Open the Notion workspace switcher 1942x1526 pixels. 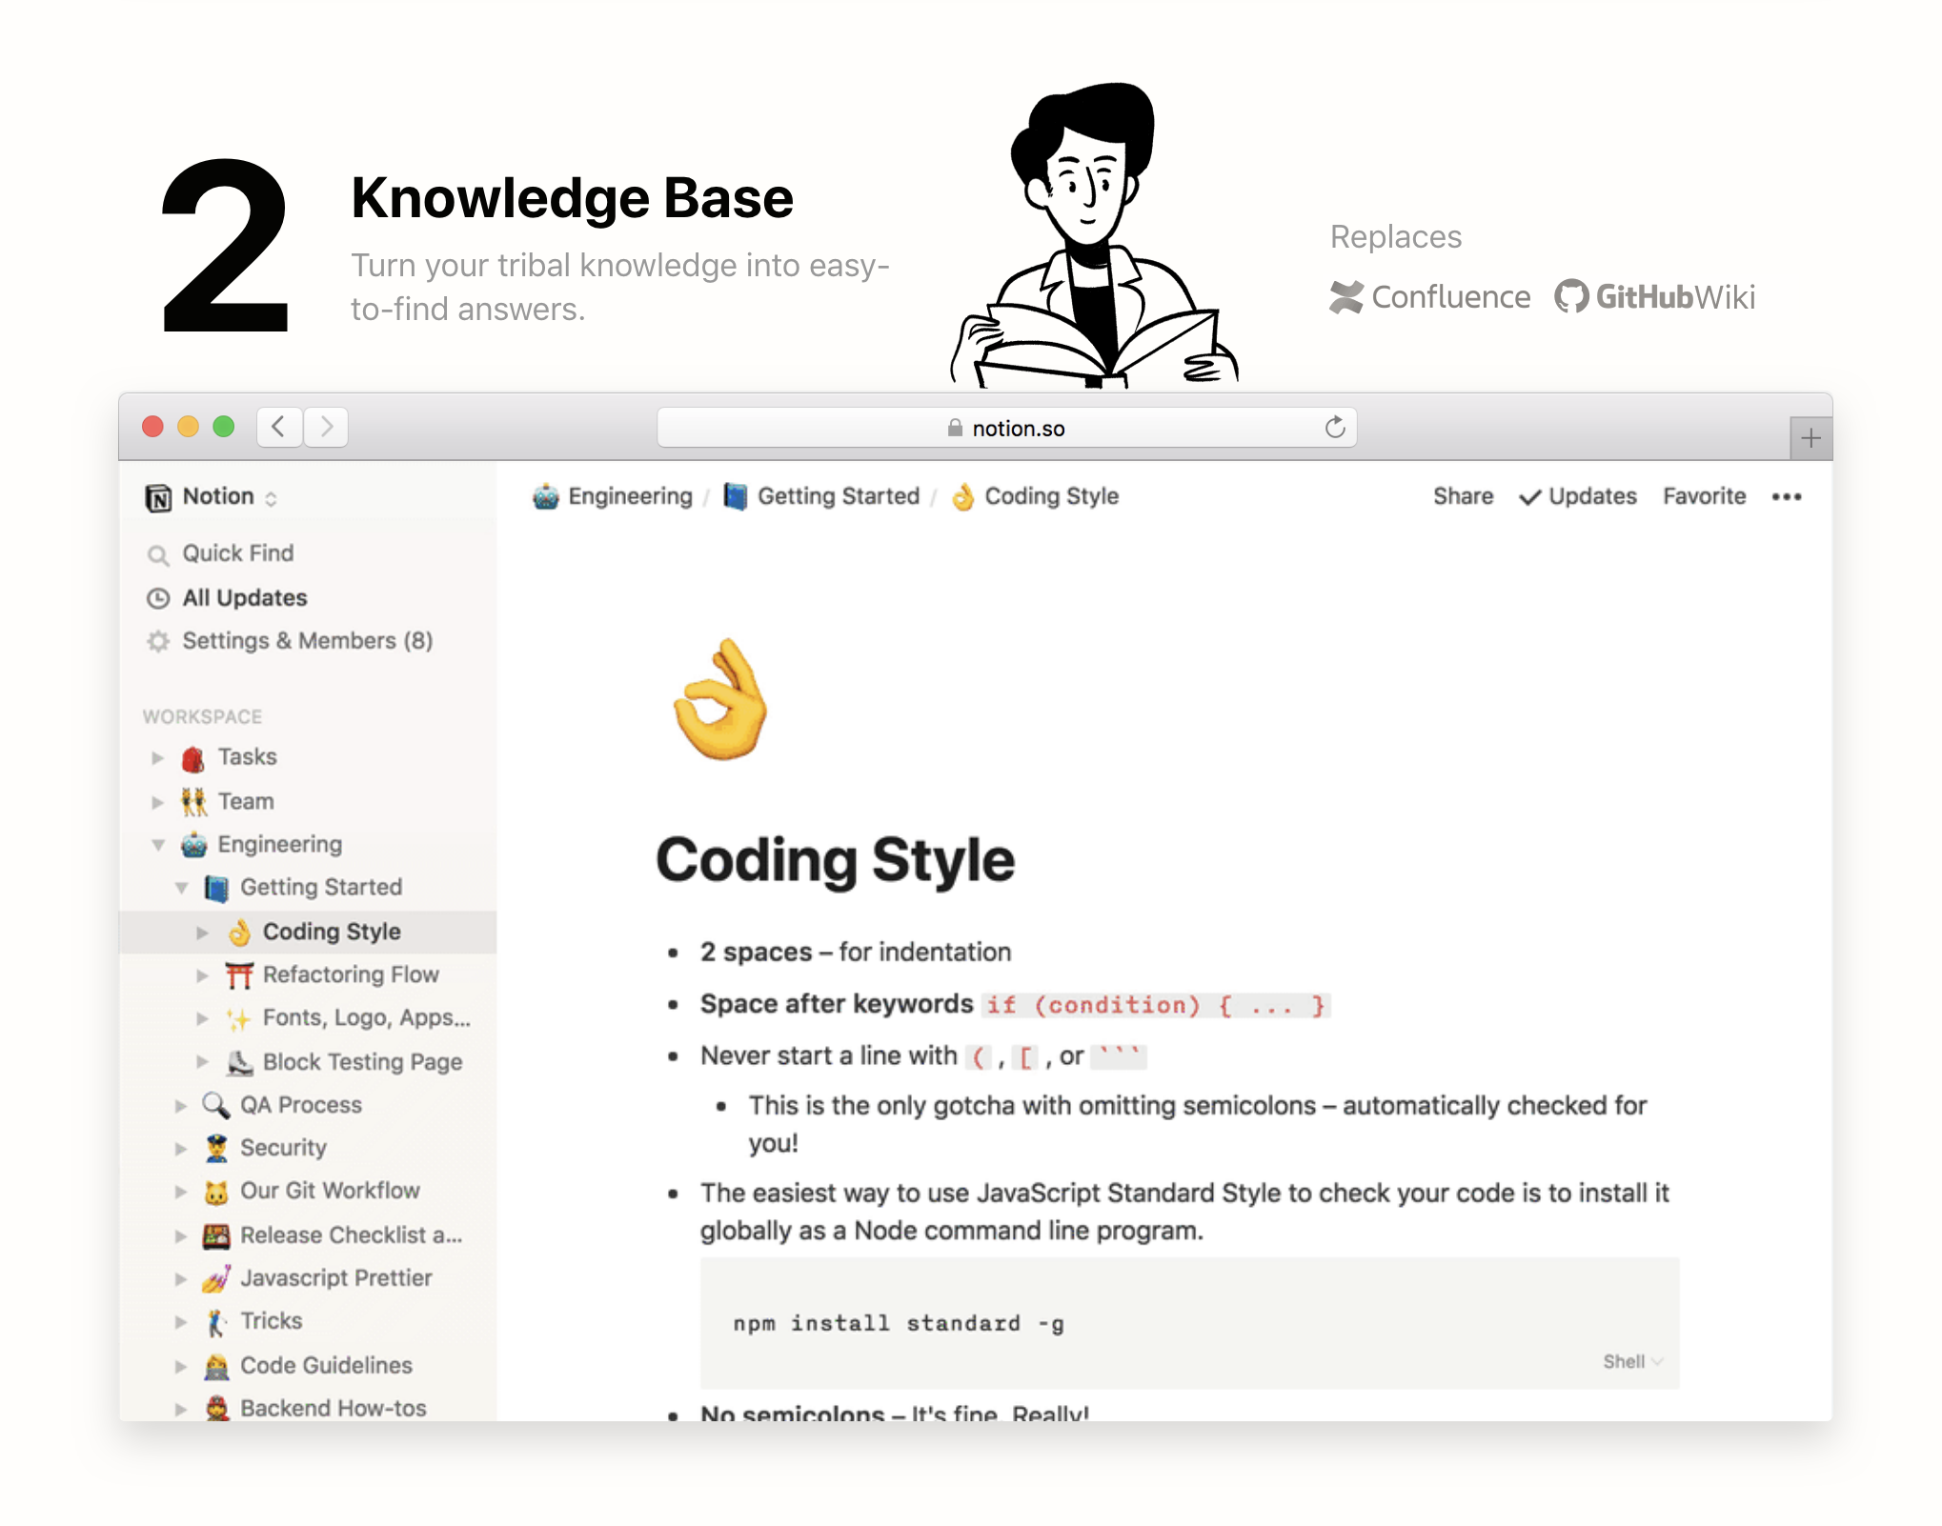(217, 496)
